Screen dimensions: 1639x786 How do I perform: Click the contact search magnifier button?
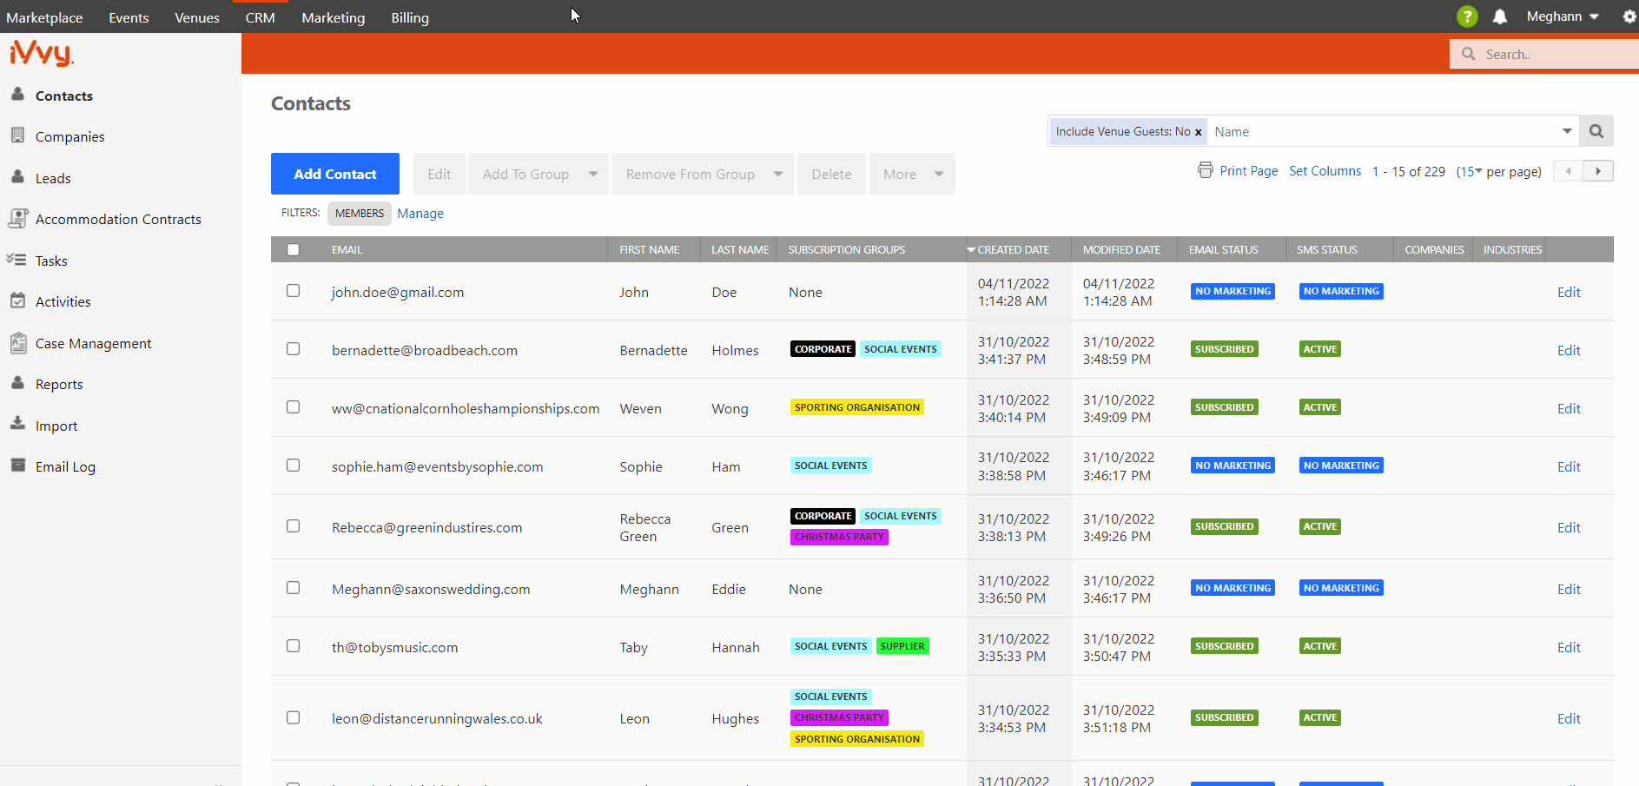pyautogui.click(x=1596, y=131)
